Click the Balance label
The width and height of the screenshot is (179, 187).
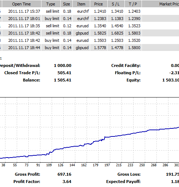tap(32, 80)
